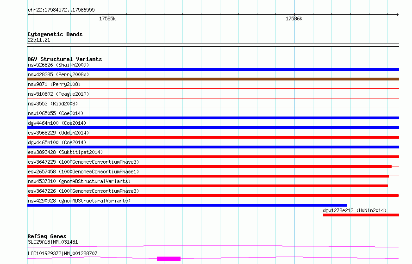
Task: Select the 22q11.21 band label
Action: click(39, 40)
